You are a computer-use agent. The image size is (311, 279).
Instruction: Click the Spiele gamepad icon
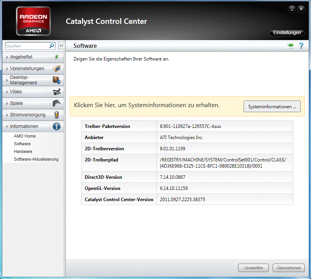(x=57, y=103)
